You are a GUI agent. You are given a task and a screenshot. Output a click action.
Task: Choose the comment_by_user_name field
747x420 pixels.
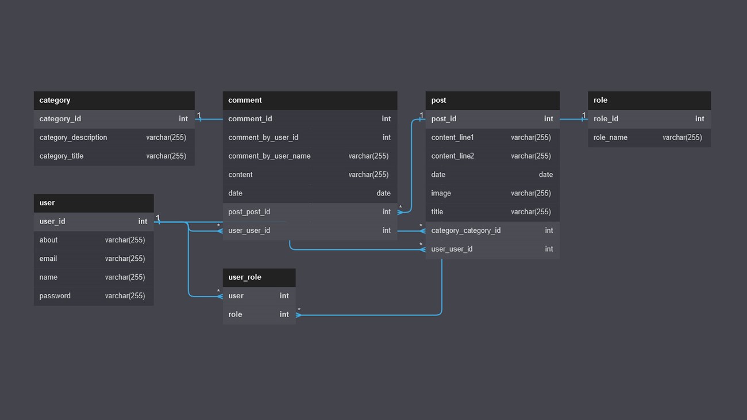click(310, 156)
